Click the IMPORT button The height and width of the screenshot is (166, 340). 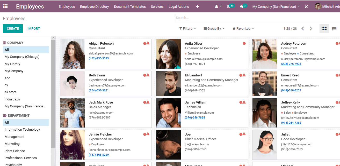click(x=34, y=29)
